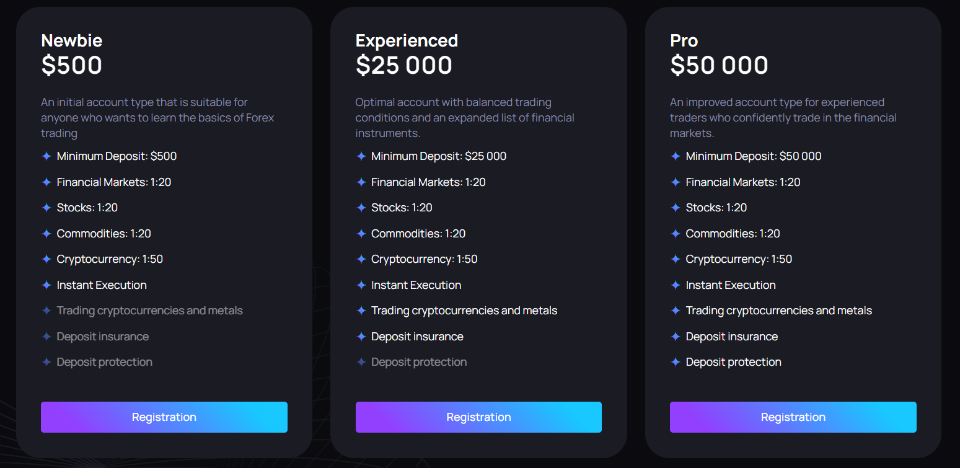Select the Pro $50 000 price heading
The width and height of the screenshot is (960, 468).
[x=719, y=65]
